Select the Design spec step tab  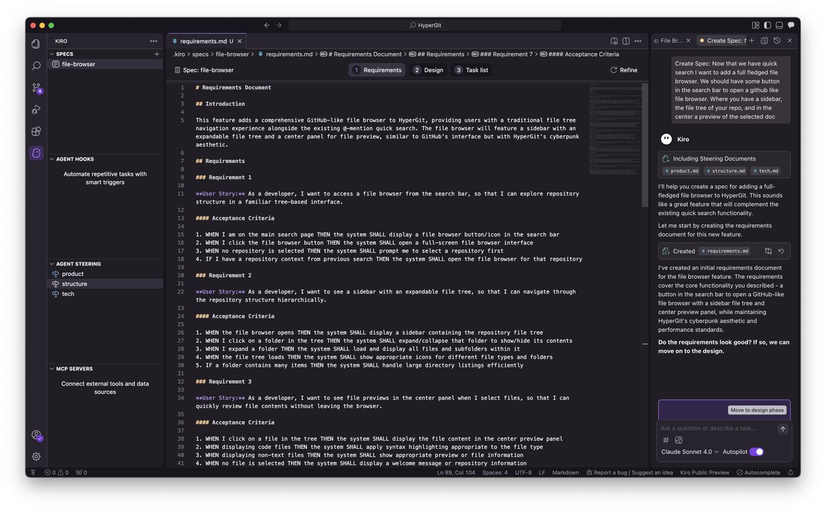point(428,70)
